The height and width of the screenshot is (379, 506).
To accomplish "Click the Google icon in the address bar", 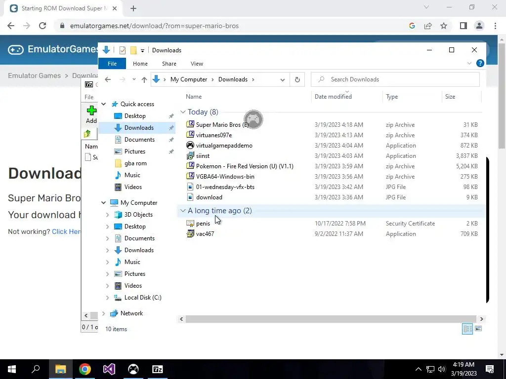I will coord(412,26).
